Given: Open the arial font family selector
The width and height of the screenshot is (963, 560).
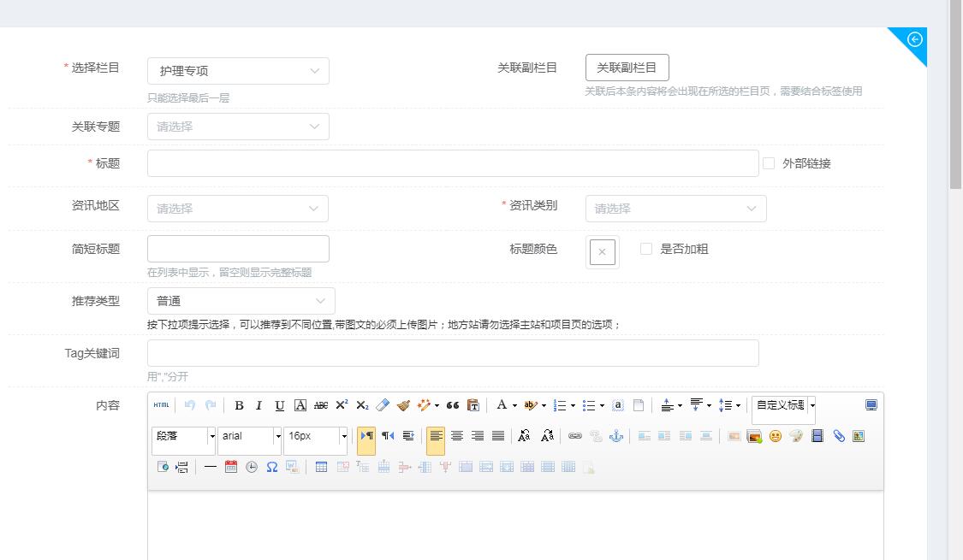Looking at the screenshot, I should (x=249, y=436).
